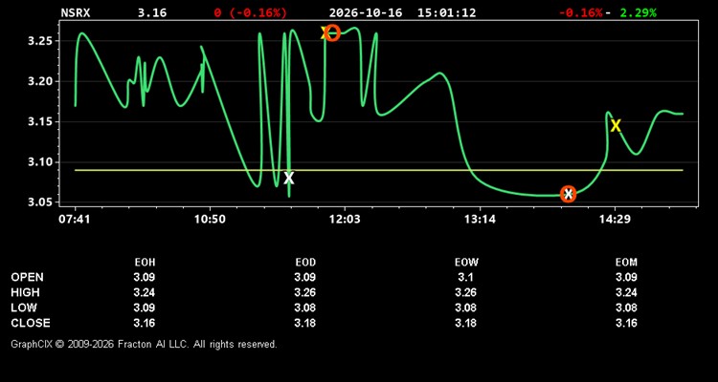Image resolution: width=718 pixels, height=382 pixels.
Task: Click the horizontal yellow reference line
Action: (x=379, y=170)
